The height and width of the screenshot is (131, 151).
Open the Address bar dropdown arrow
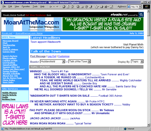click(x=140, y=7)
